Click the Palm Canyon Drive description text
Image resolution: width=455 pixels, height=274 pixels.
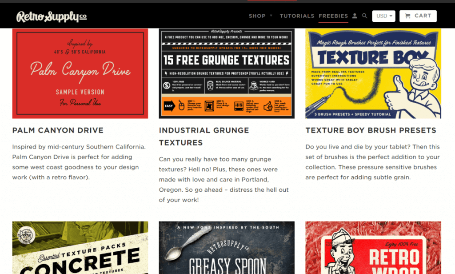79,162
